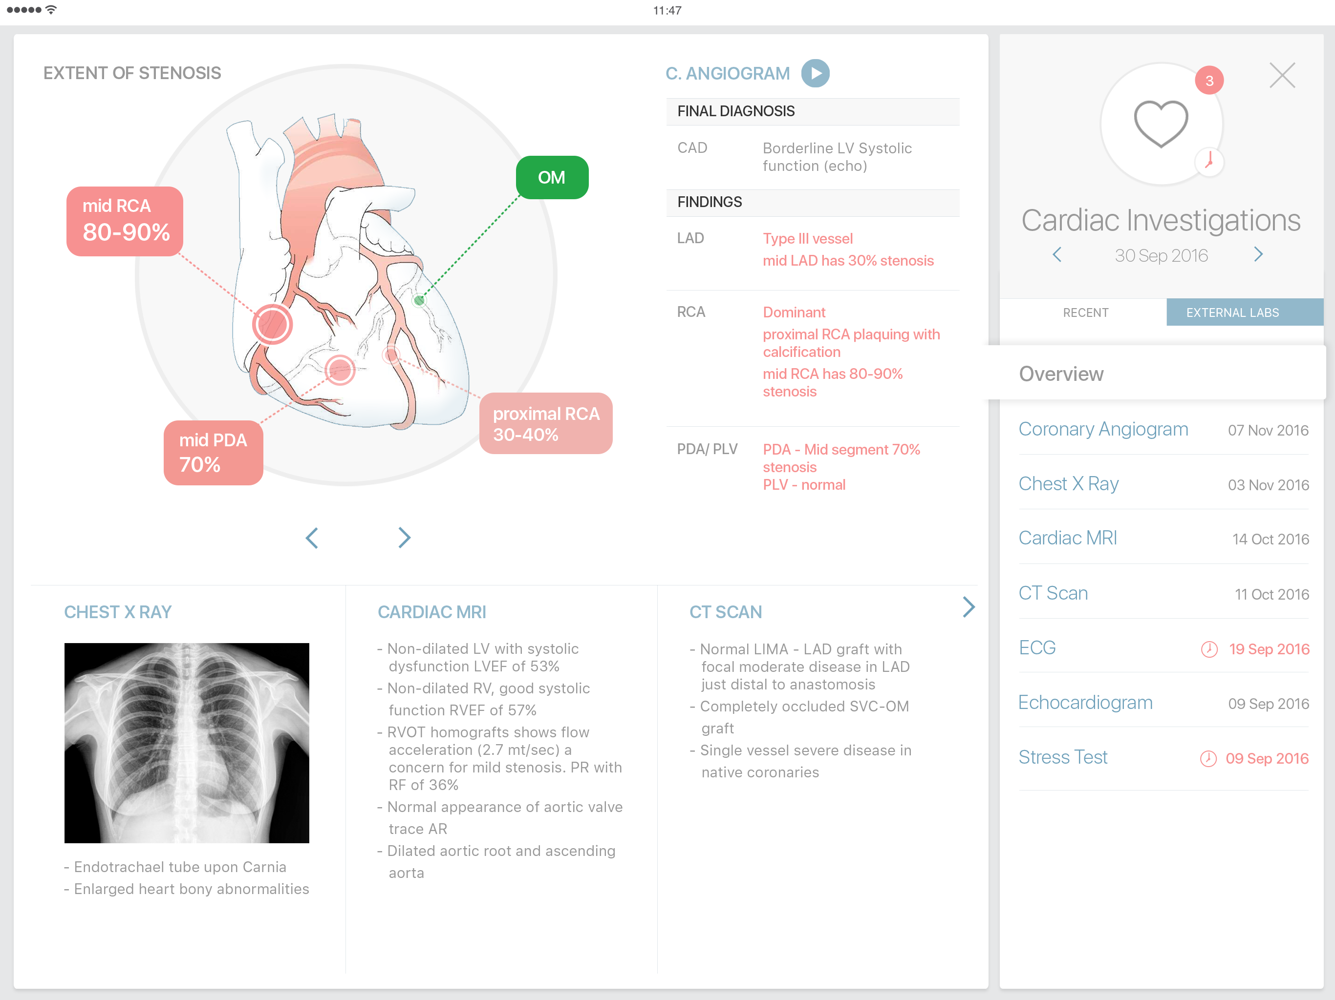Click the heart icon in Cardiac Investigations
Viewport: 1335px width, 1000px height.
pos(1161,124)
